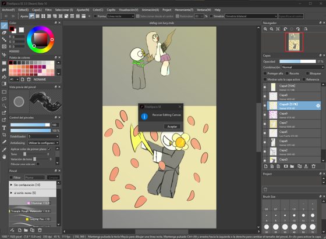Image resolution: width=326 pixels, height=239 pixels.
Task: Select the Capa6 layer
Action: (x=294, y=142)
